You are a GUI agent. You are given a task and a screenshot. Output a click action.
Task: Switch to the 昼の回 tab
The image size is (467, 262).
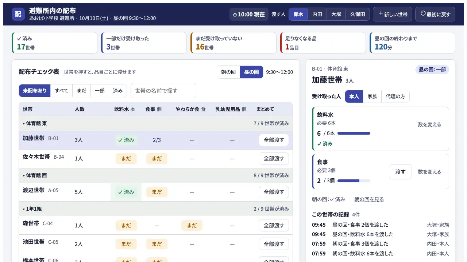point(251,72)
